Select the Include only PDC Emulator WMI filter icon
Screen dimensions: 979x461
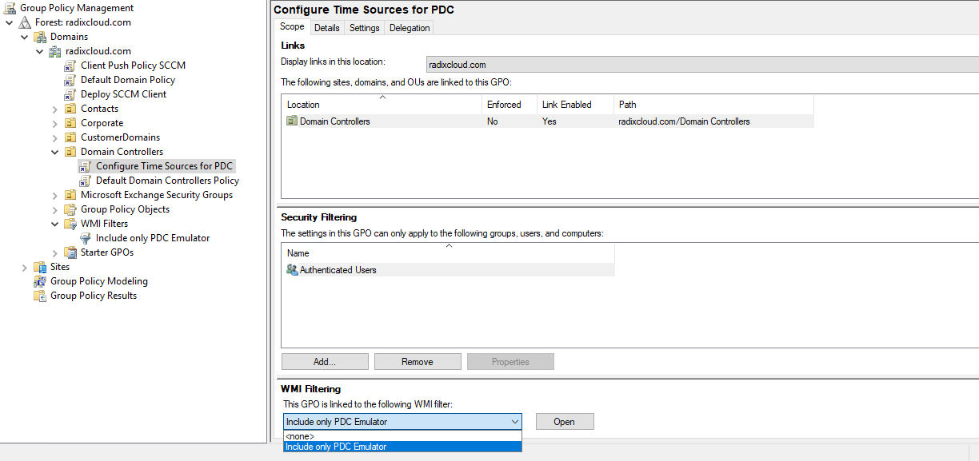pos(84,237)
